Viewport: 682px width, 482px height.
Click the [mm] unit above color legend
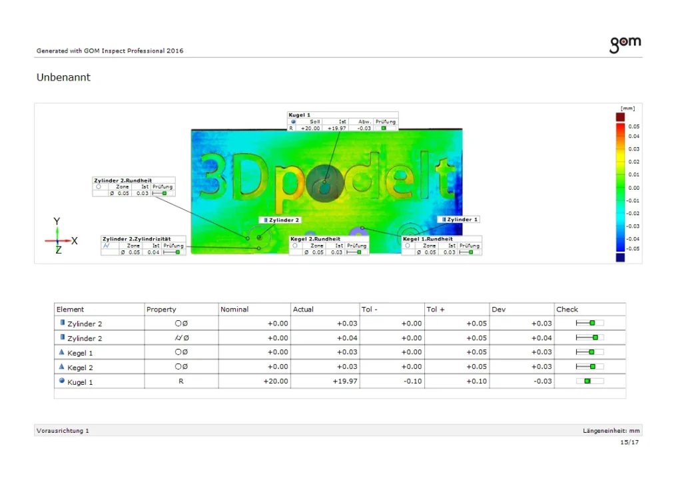(x=627, y=109)
